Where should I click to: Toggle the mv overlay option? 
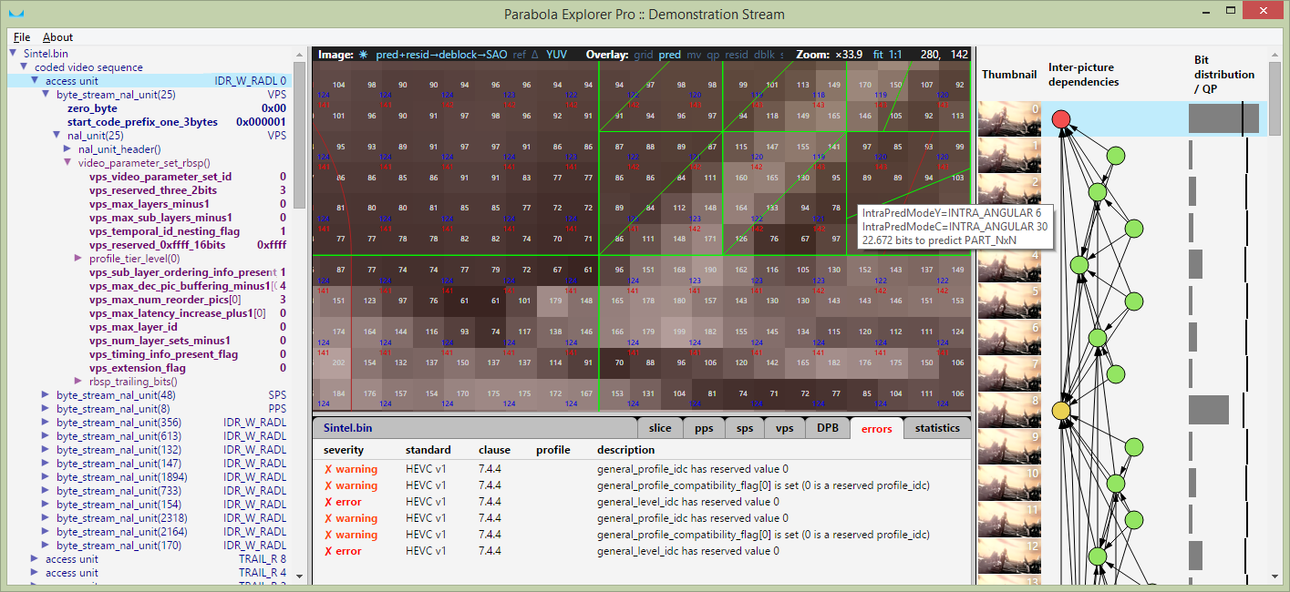point(693,55)
